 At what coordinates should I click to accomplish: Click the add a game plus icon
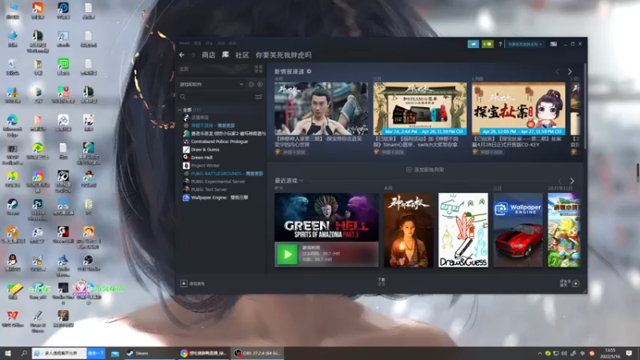(x=184, y=283)
